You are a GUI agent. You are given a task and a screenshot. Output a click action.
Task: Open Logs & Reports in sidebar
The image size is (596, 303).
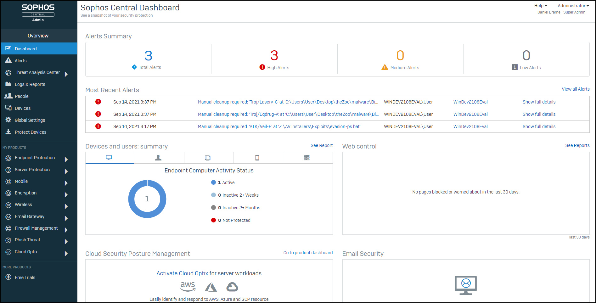(x=30, y=84)
